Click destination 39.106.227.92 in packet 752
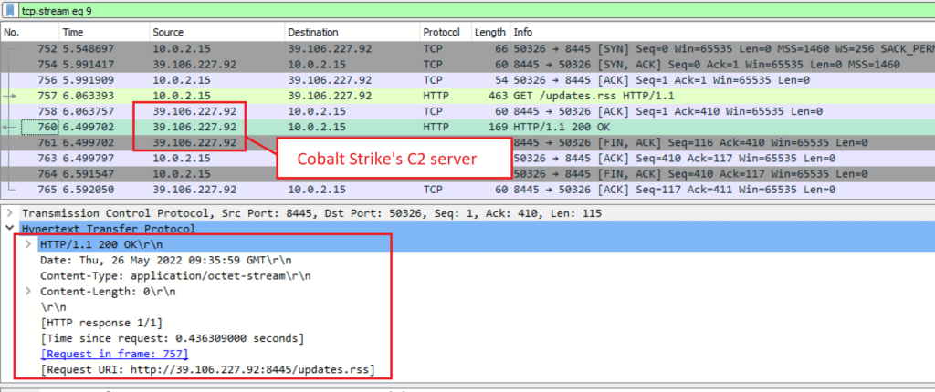Viewport: 935px width, 392px height. click(330, 49)
